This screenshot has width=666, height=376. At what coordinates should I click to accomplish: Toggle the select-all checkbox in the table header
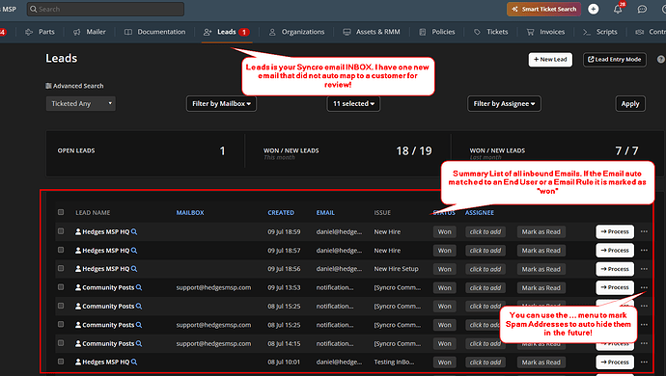pos(61,212)
